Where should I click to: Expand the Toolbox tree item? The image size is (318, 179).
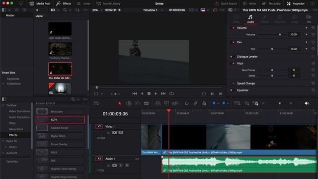tap(3, 105)
